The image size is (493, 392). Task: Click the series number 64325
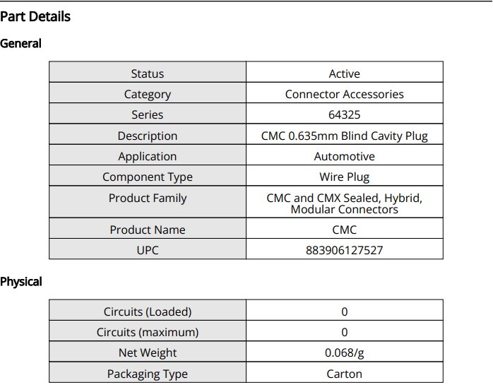point(344,114)
